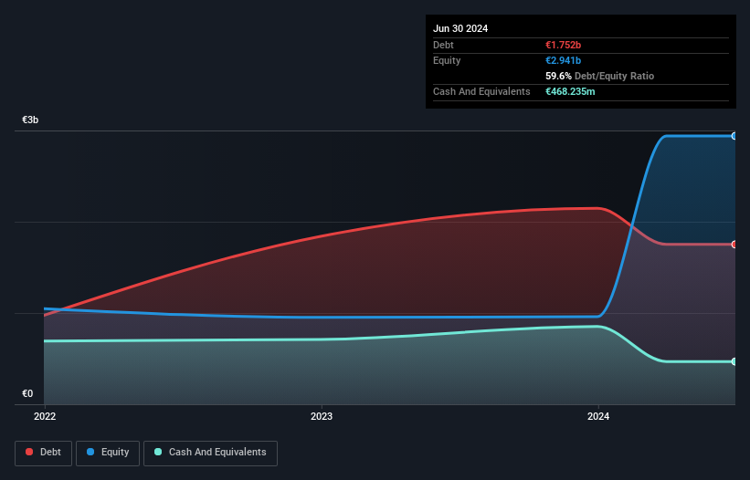Click the €468.235m cash value
Screen dimensions: 750x480
pyautogui.click(x=570, y=91)
